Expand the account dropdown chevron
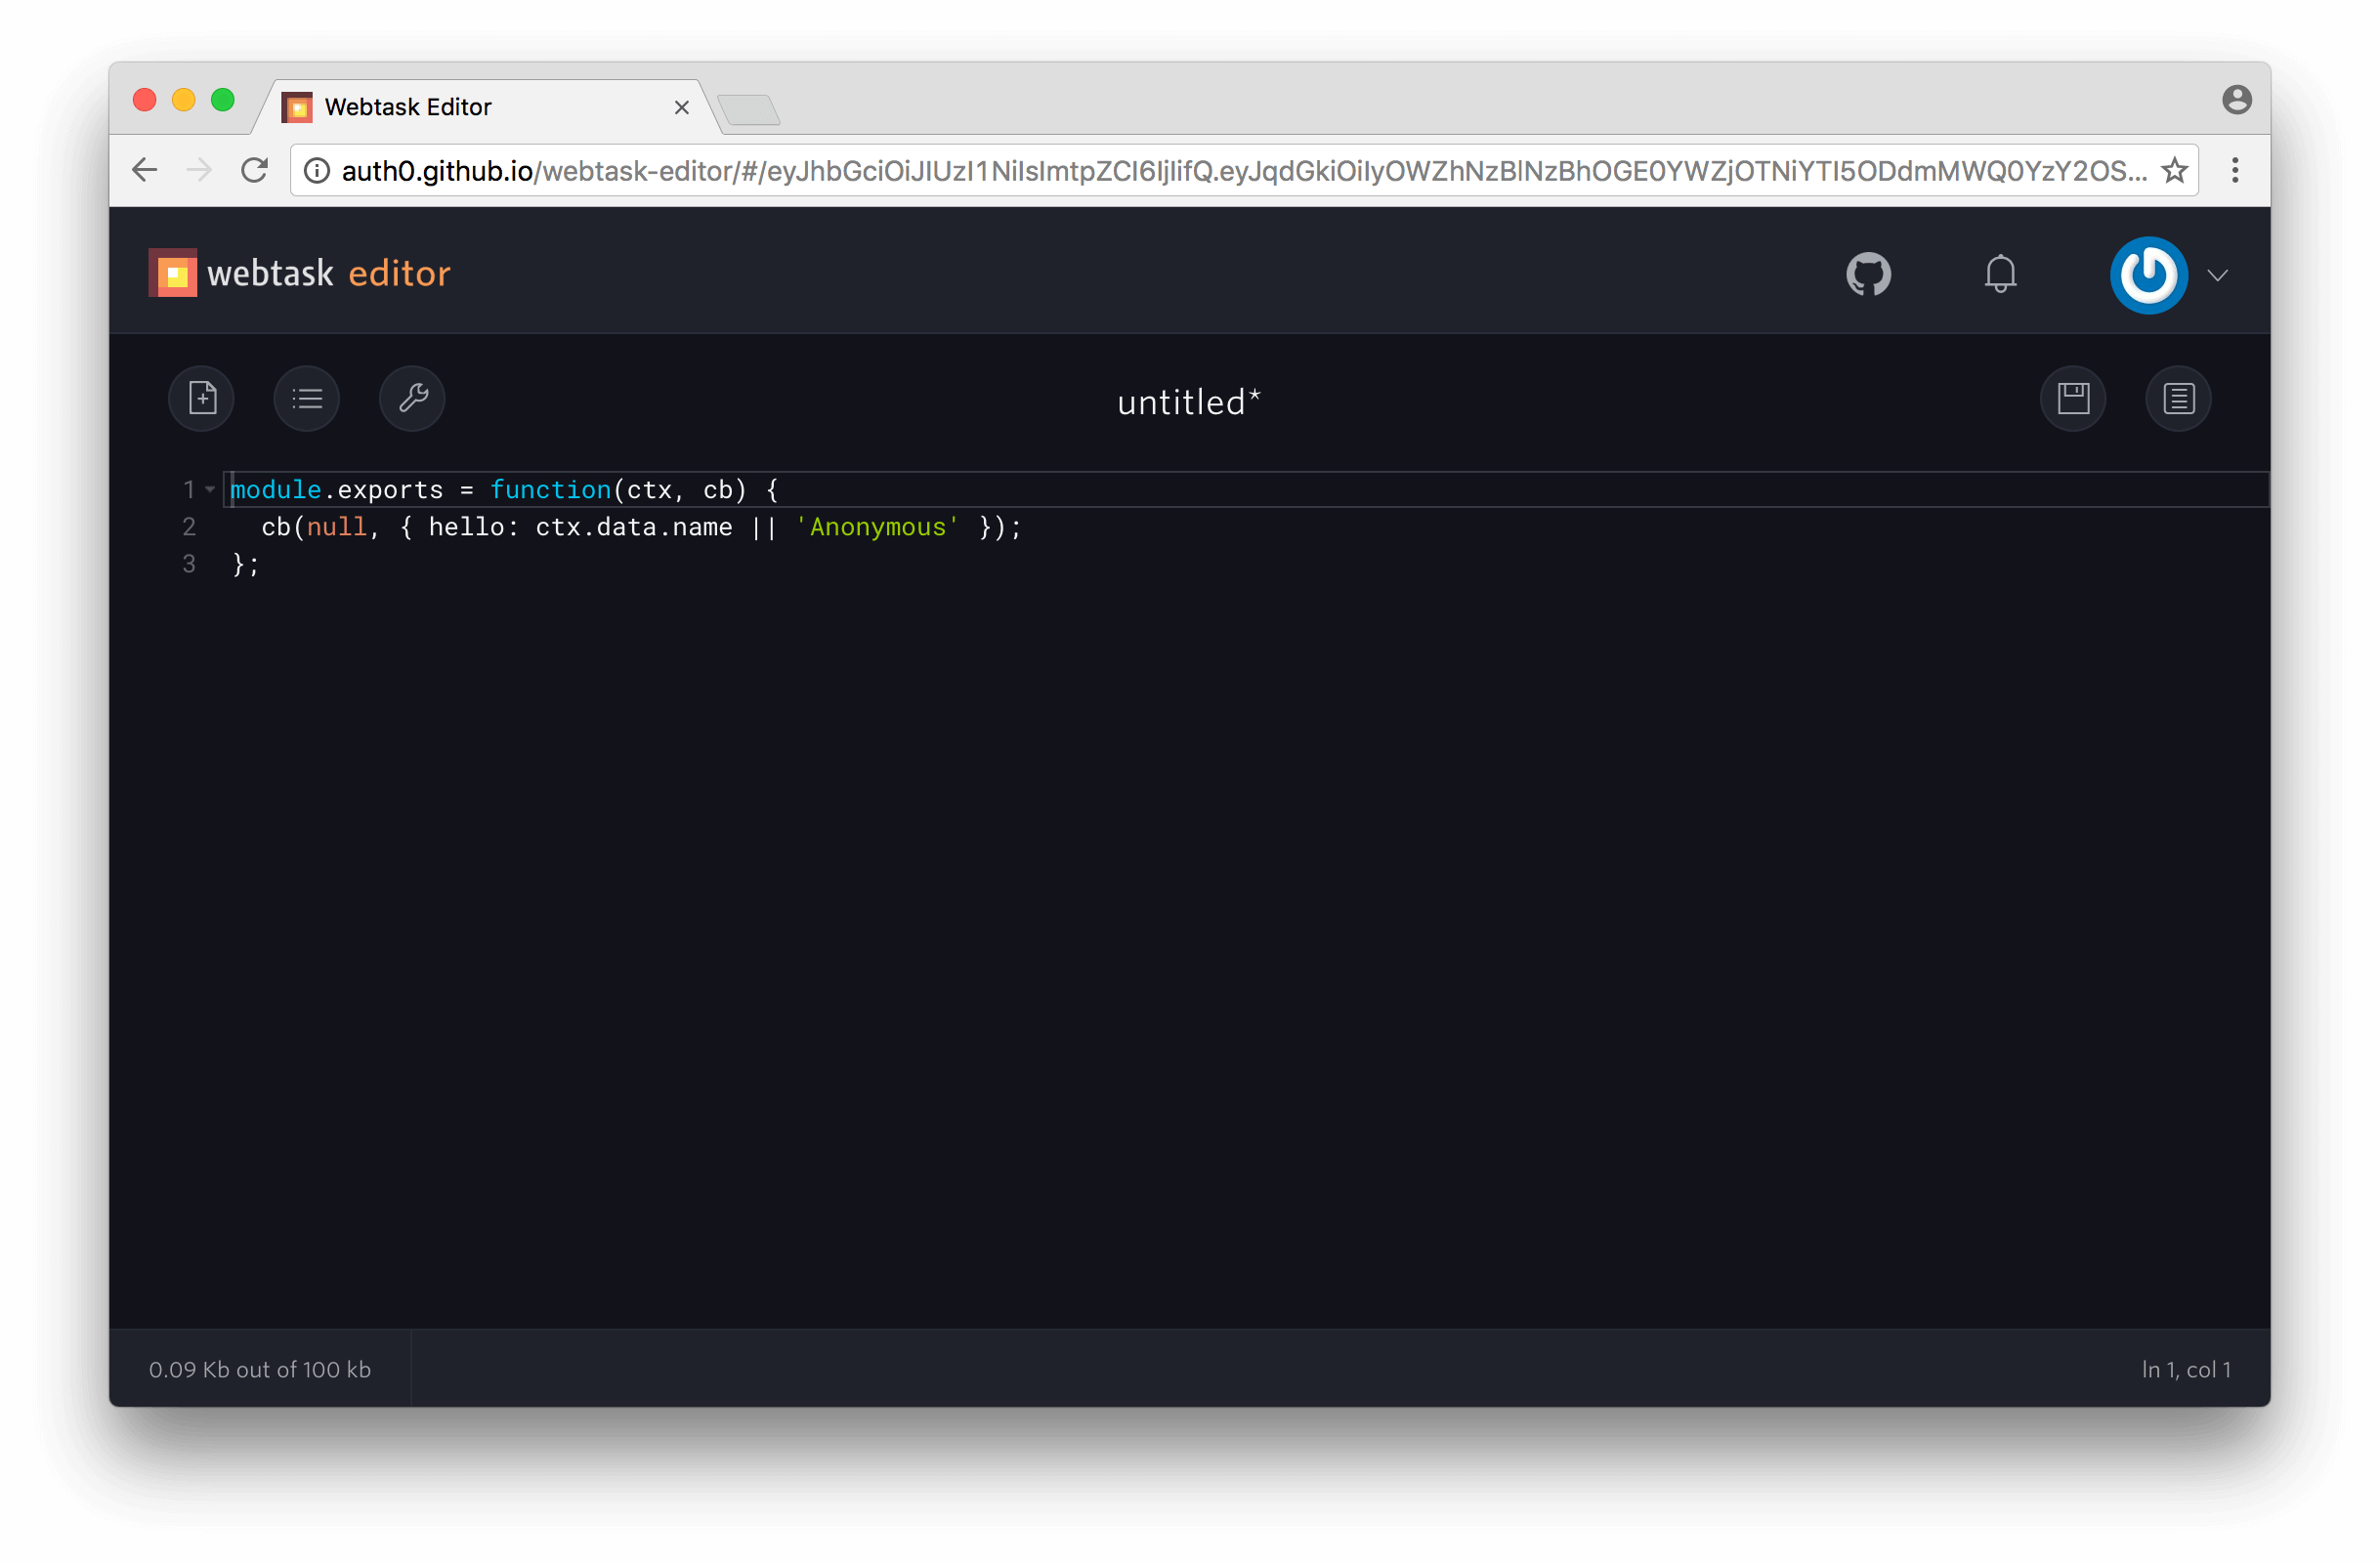Image resolution: width=2380 pixels, height=1563 pixels. tap(2218, 276)
